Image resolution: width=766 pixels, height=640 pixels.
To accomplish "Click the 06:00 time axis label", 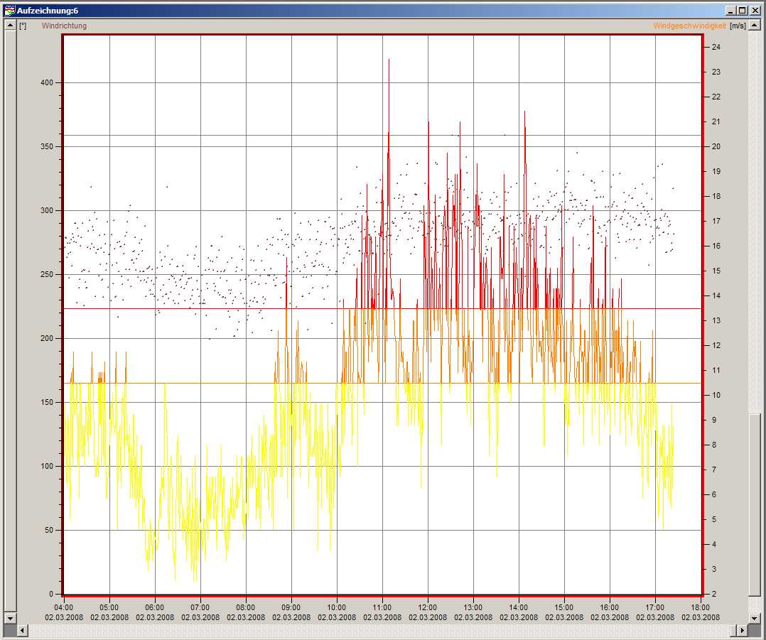I will coord(154,608).
